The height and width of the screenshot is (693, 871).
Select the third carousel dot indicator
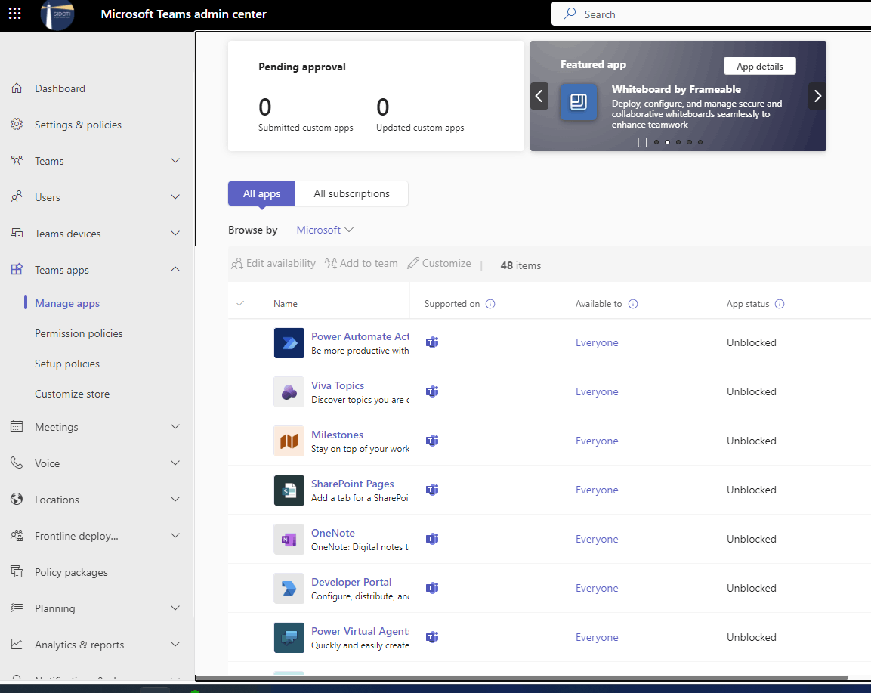(678, 142)
